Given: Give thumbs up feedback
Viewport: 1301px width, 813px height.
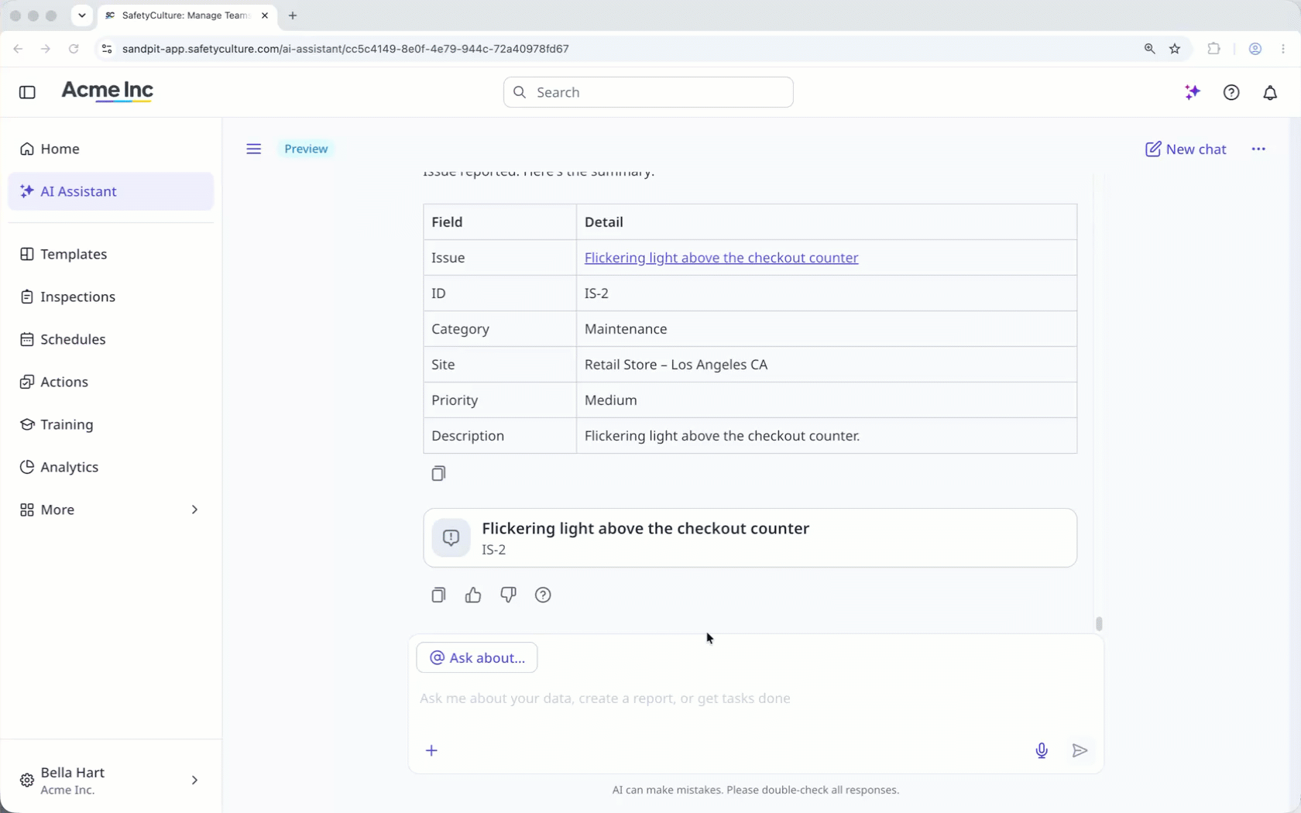Looking at the screenshot, I should click(x=473, y=595).
